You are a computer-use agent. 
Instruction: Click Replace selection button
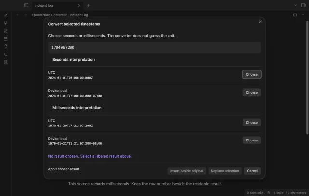tap(225, 171)
